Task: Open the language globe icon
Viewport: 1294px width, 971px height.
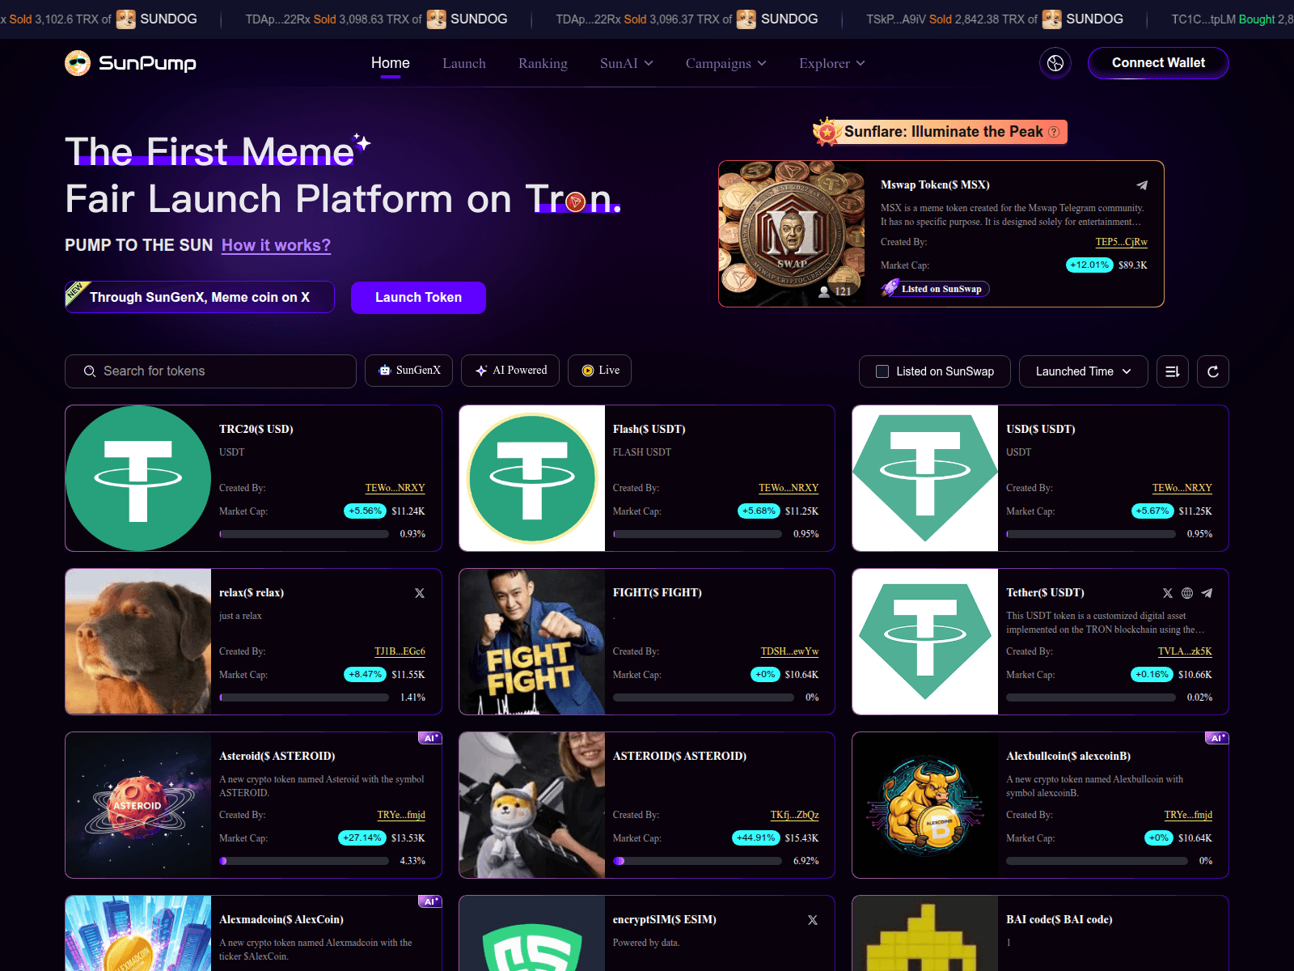Action: pos(1055,63)
